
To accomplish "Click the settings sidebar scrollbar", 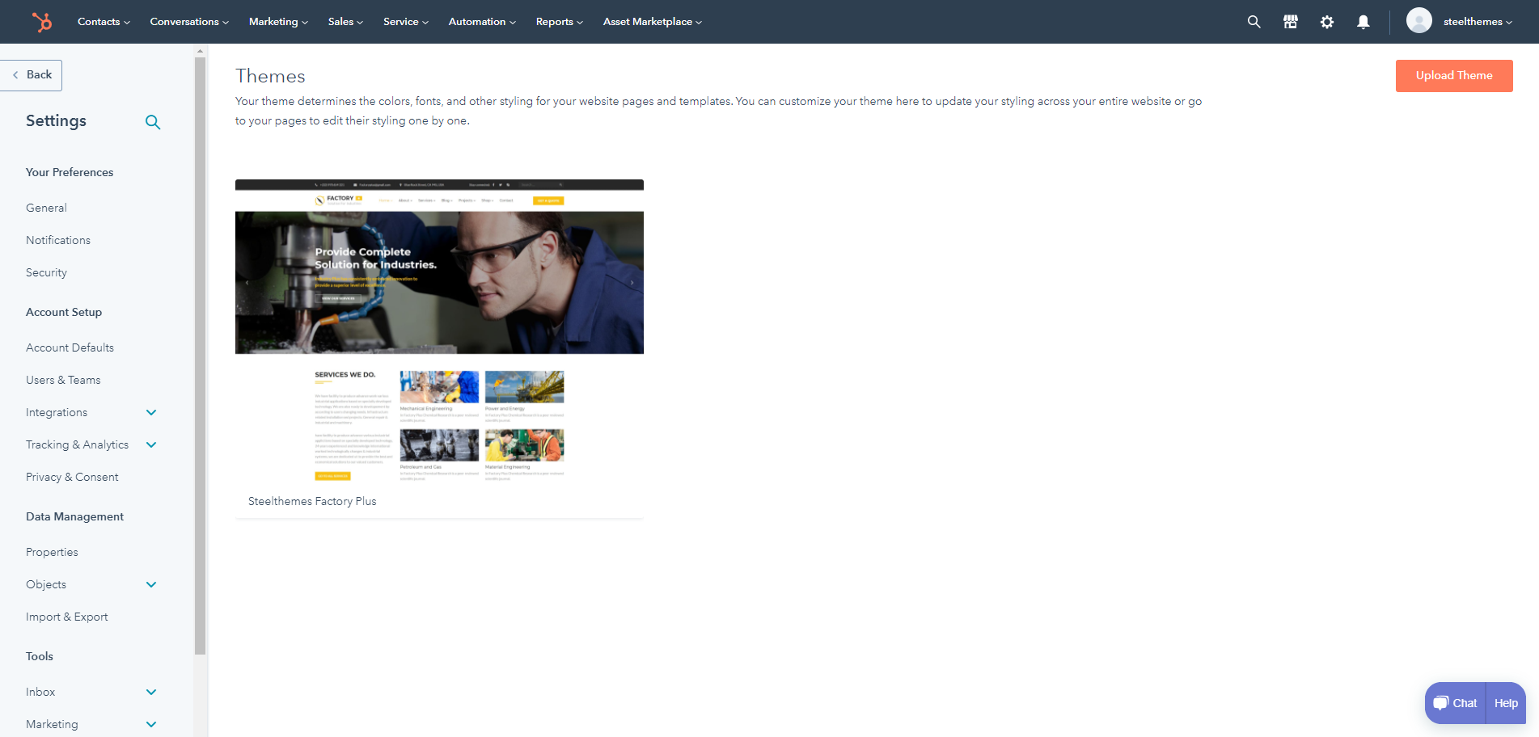I will (200, 356).
